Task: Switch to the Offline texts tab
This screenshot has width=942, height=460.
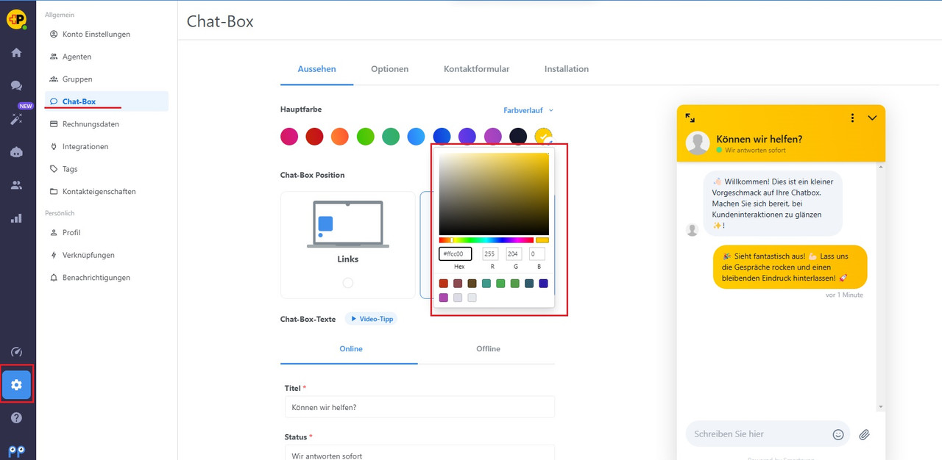Action: tap(488, 349)
